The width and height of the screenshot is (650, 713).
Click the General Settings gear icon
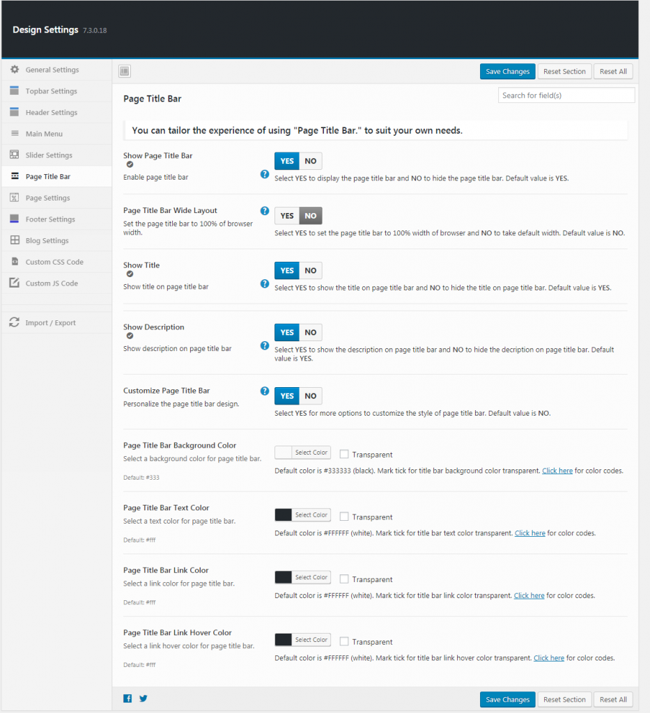pyautogui.click(x=15, y=69)
